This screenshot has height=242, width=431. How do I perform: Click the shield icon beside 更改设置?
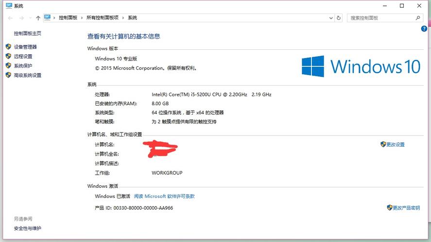click(383, 144)
